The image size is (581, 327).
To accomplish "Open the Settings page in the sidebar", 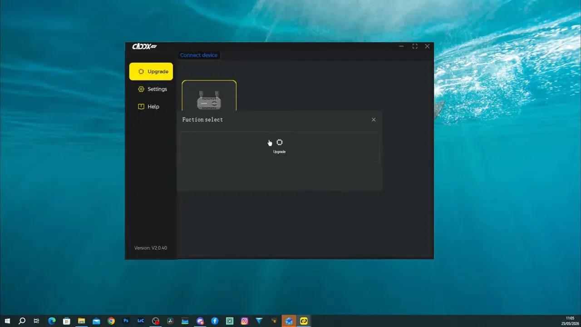I will click(x=153, y=89).
